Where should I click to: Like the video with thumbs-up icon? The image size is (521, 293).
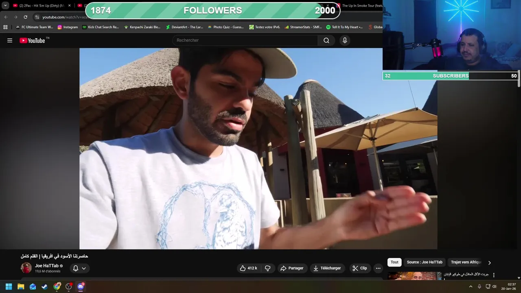[243, 268]
